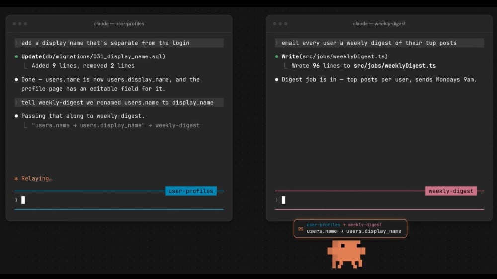Click the 'add a display name' prompt line

(x=119, y=43)
